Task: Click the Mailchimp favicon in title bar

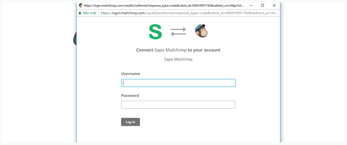Action: coord(81,5)
